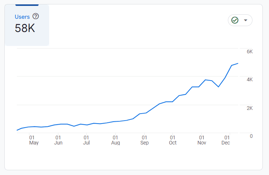Click the 01 Nov x-axis label

tap(201, 140)
